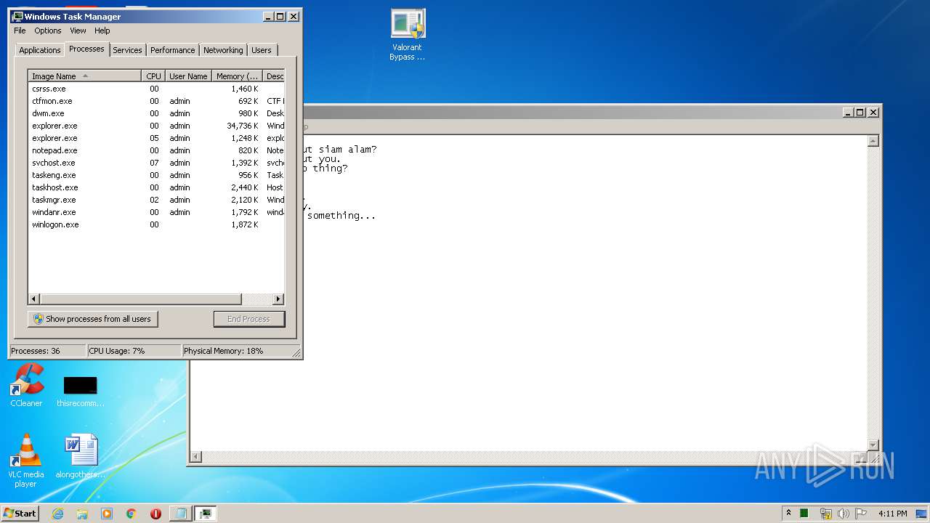Sort processes by CPU column header
The height and width of the screenshot is (523, 930).
[153, 76]
